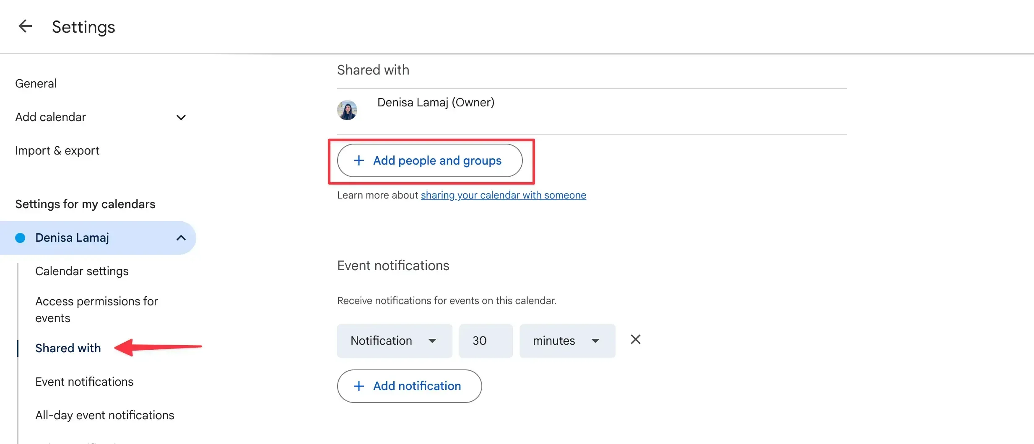This screenshot has width=1034, height=444.
Task: Click the plus icon on Add notification
Action: pyautogui.click(x=359, y=386)
